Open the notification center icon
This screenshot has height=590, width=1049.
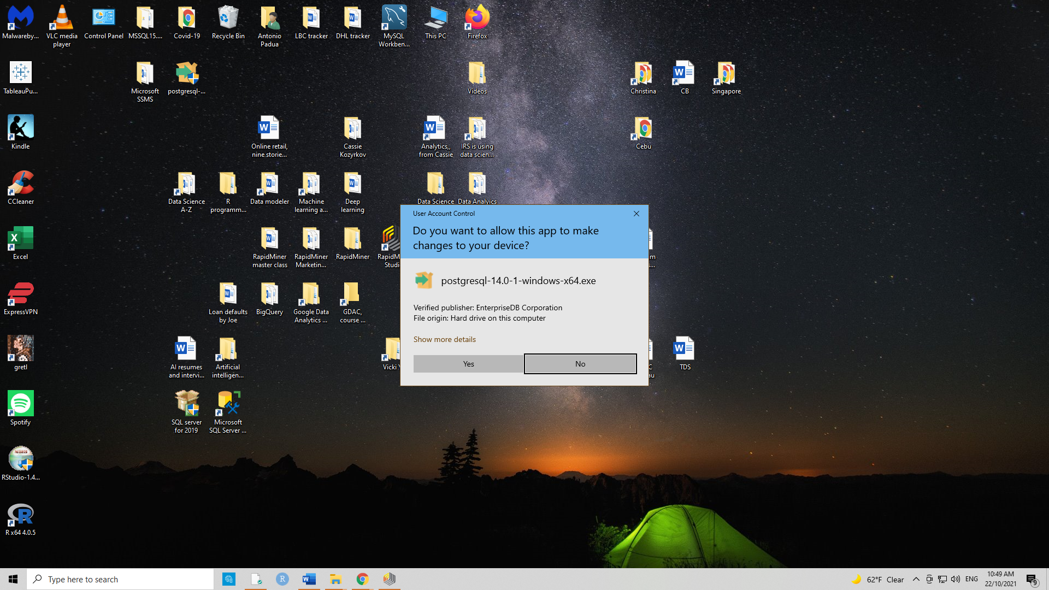coord(1032,579)
